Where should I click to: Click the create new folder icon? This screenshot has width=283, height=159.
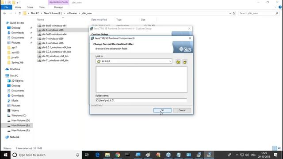point(185,62)
